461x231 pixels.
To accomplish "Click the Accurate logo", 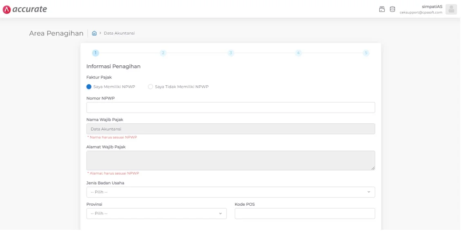I will click(25, 9).
